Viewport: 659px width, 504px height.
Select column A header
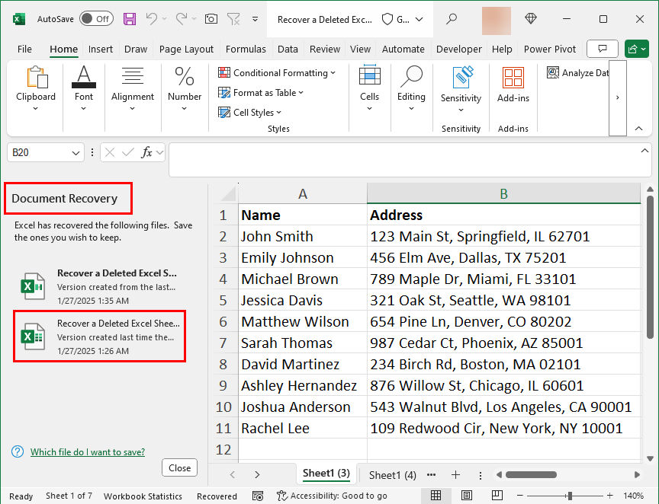tap(303, 194)
